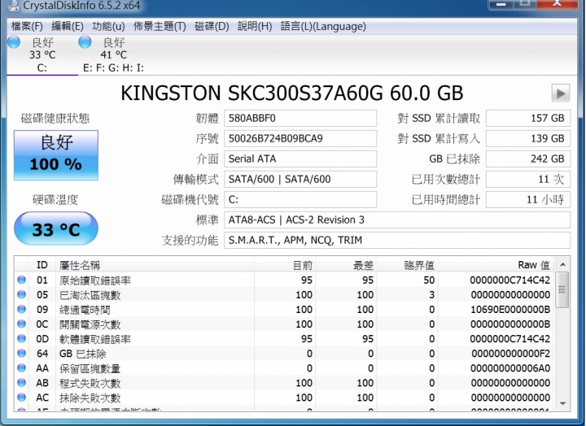Viewport: 586px width, 426px height.
Task: Click status dot of attribute 09 總通電時間
Action: point(22,309)
